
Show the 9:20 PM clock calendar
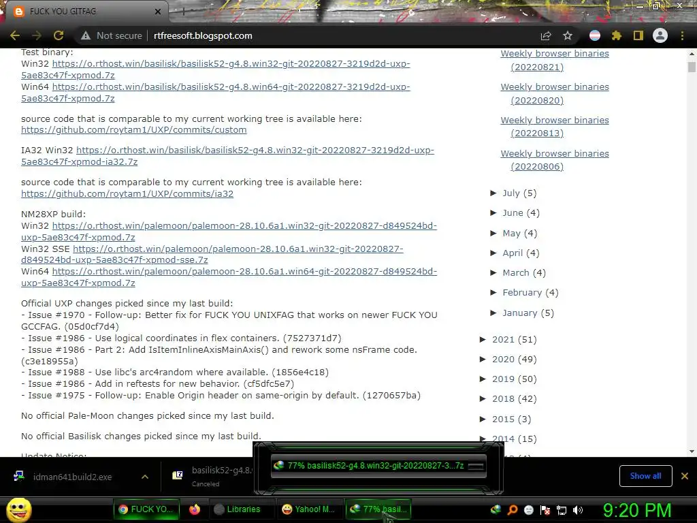pos(637,510)
